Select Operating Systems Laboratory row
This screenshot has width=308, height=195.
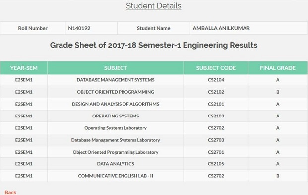click(x=154, y=128)
